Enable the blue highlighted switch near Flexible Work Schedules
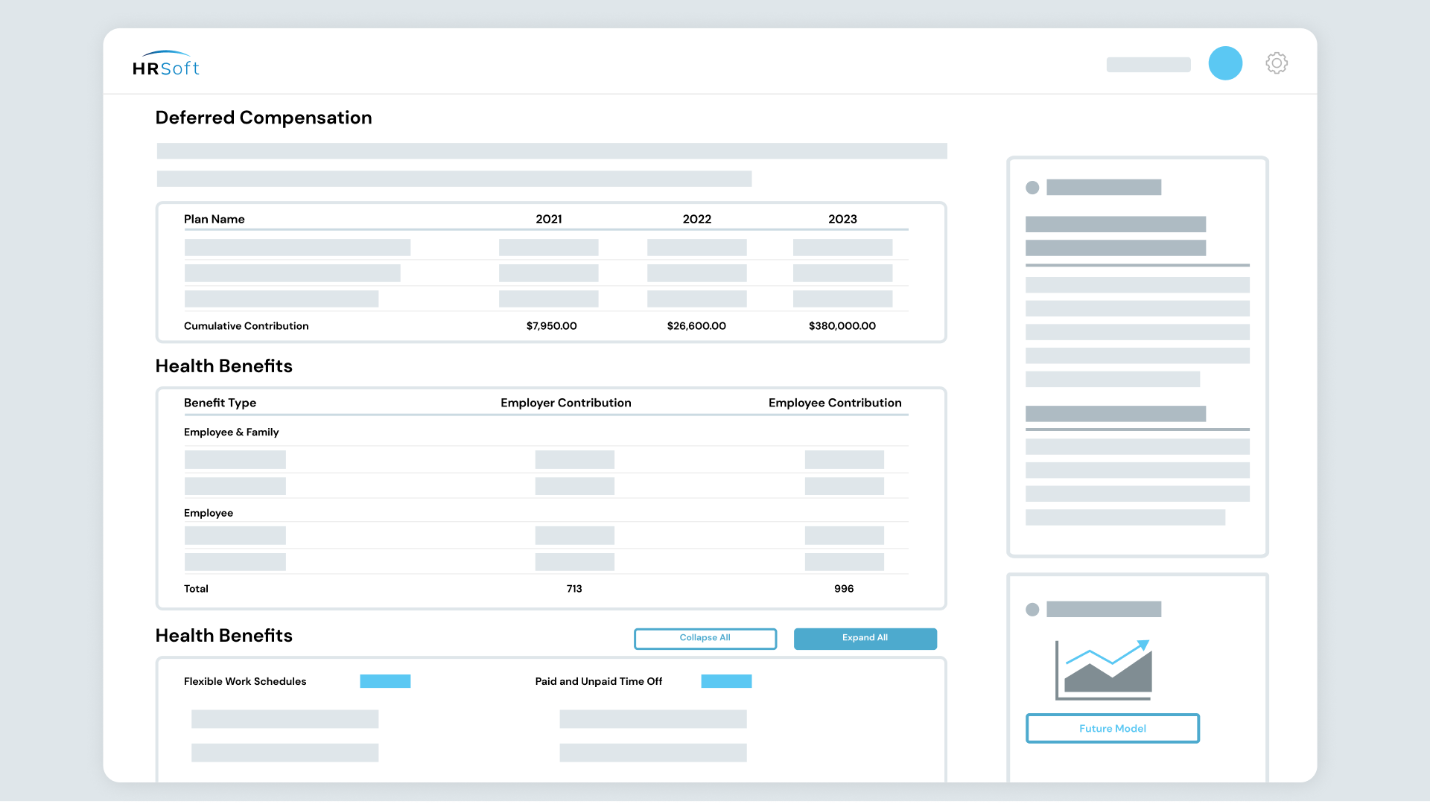 coord(385,680)
